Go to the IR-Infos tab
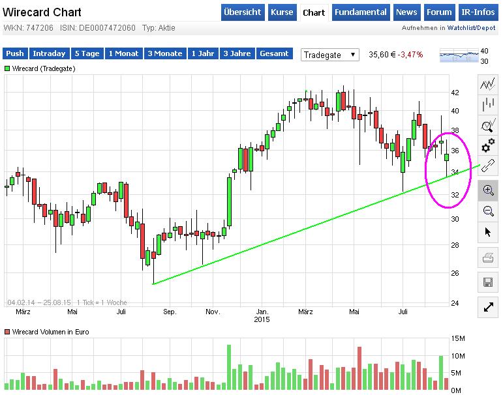 coord(476,12)
